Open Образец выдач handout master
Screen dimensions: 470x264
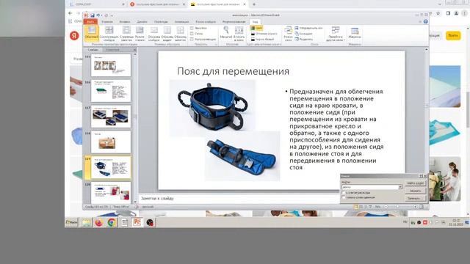point(167,33)
